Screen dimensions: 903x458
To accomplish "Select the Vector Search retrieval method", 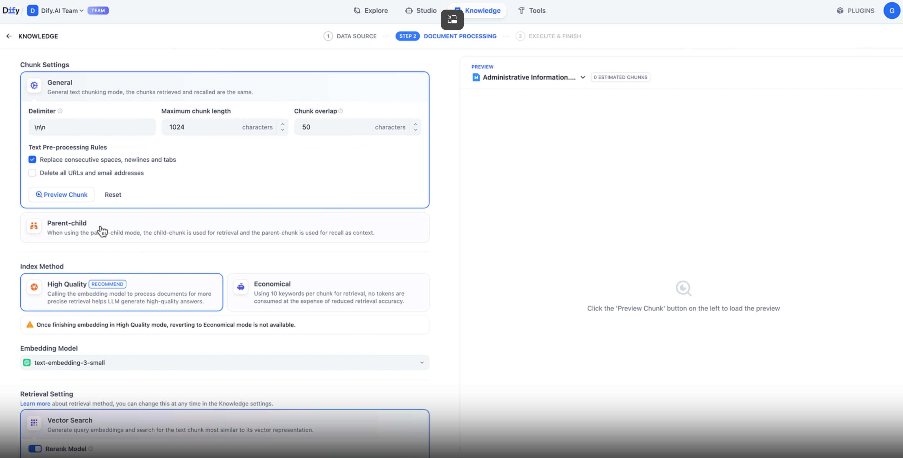I will tap(225, 424).
